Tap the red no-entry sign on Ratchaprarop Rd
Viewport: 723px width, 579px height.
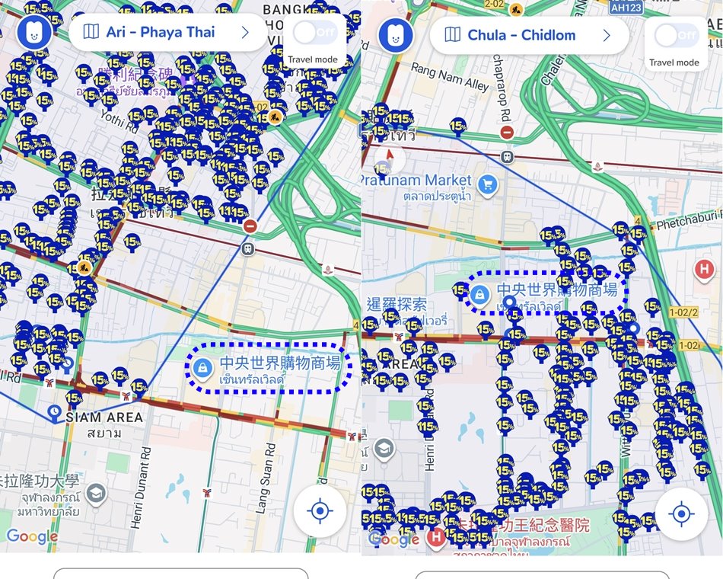click(x=507, y=133)
